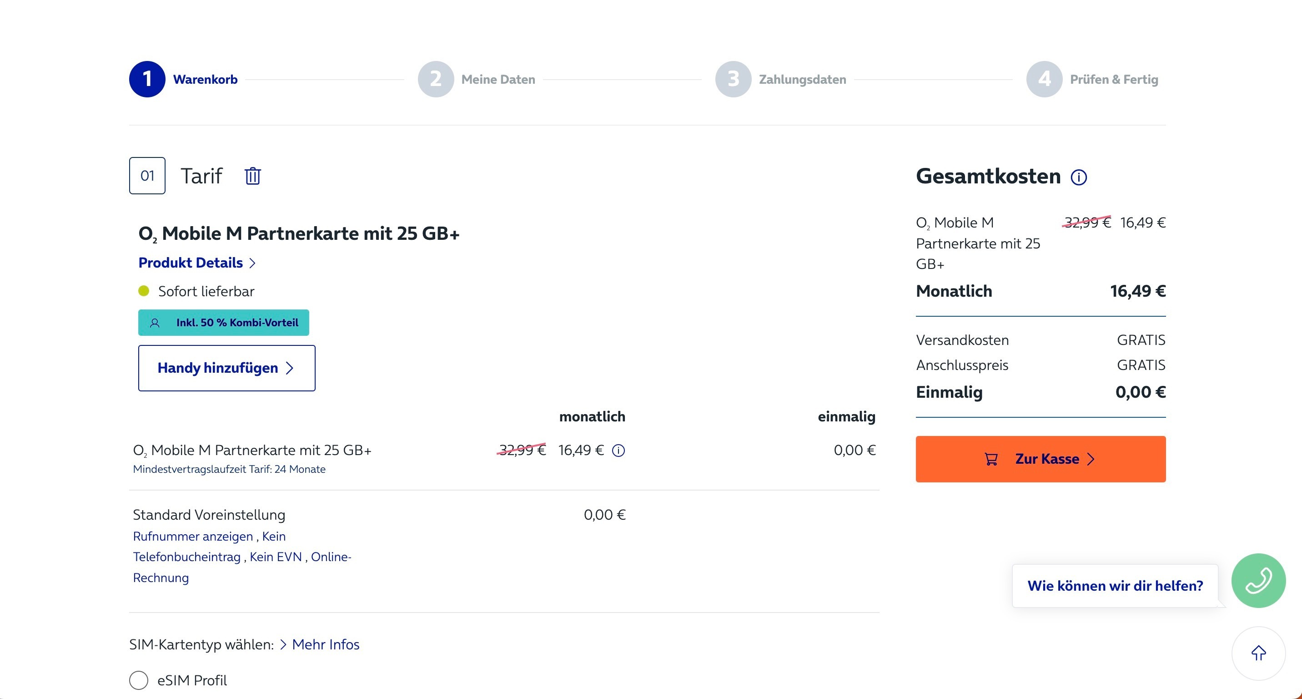The image size is (1302, 699).
Task: Click the chevron on Handy hinzufügen
Action: point(290,368)
